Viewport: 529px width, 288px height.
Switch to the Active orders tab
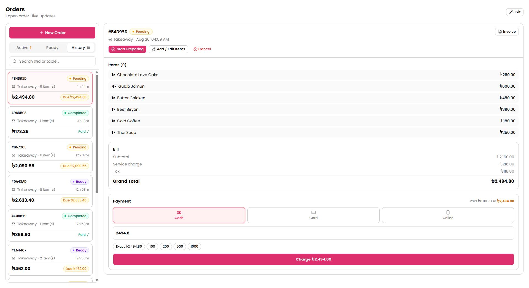(24, 48)
